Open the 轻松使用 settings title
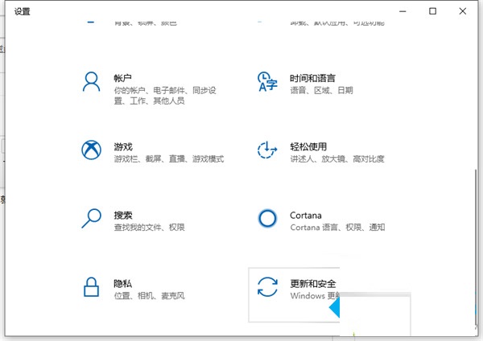Viewport: 483px width, 341px height. [x=308, y=147]
